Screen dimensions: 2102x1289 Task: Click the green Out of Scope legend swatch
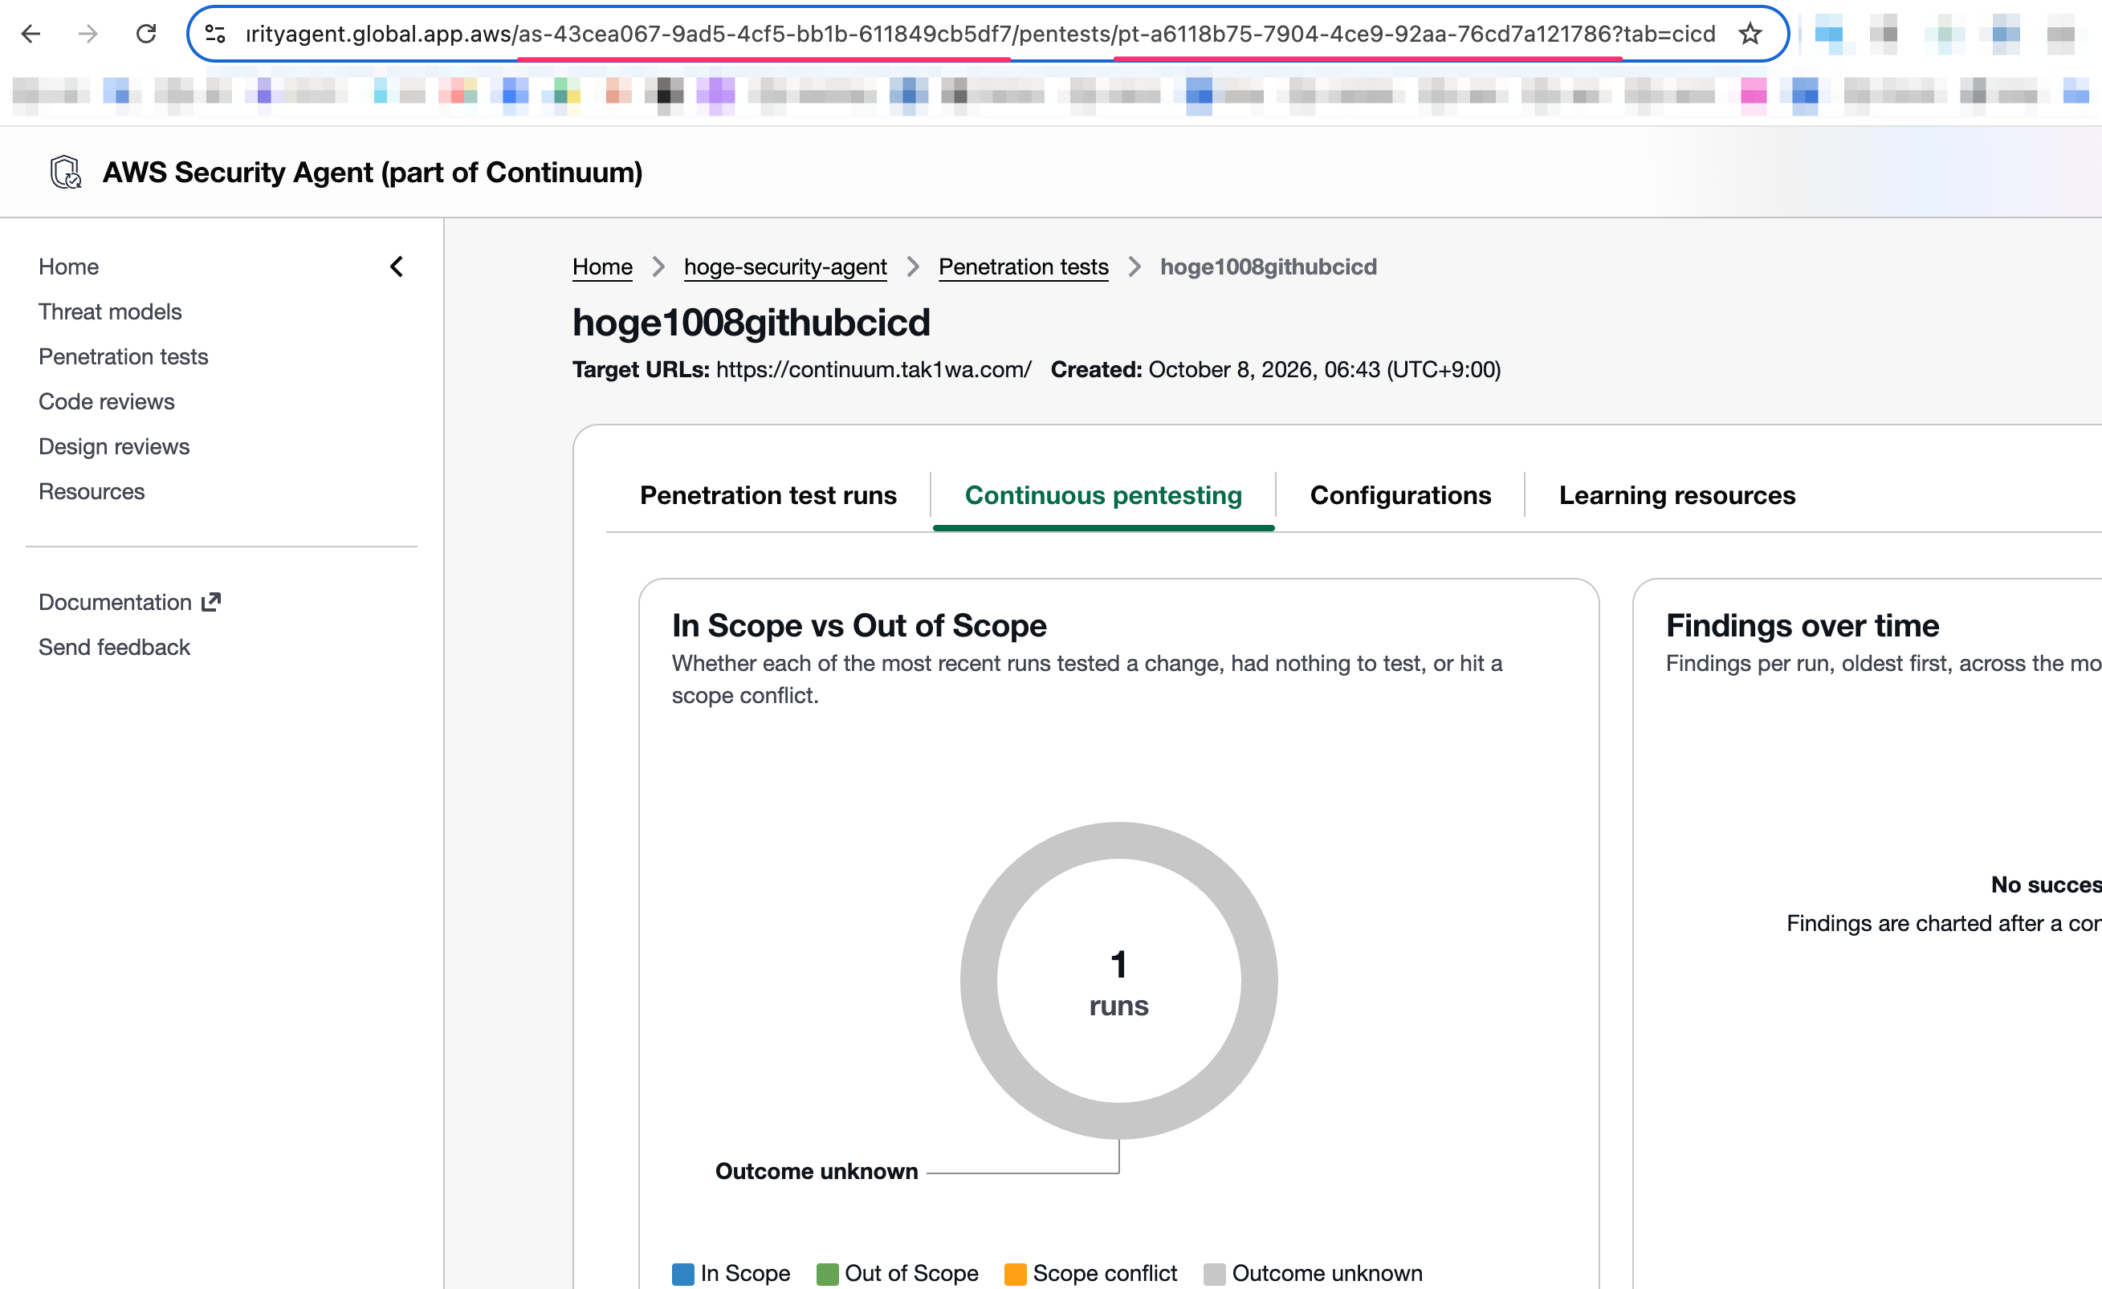828,1274
